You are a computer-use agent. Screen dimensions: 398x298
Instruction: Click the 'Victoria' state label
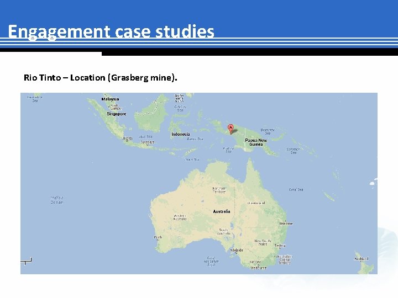(255, 262)
